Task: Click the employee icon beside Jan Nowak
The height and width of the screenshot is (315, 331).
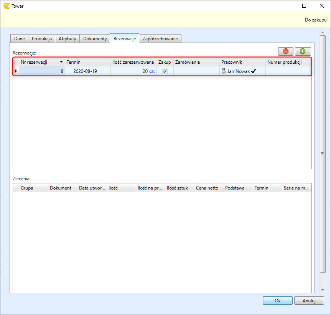Action: pos(224,71)
